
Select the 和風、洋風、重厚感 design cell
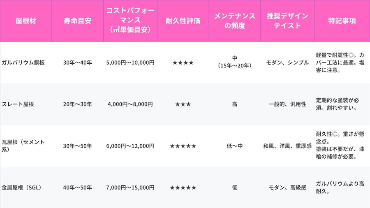[287, 146]
